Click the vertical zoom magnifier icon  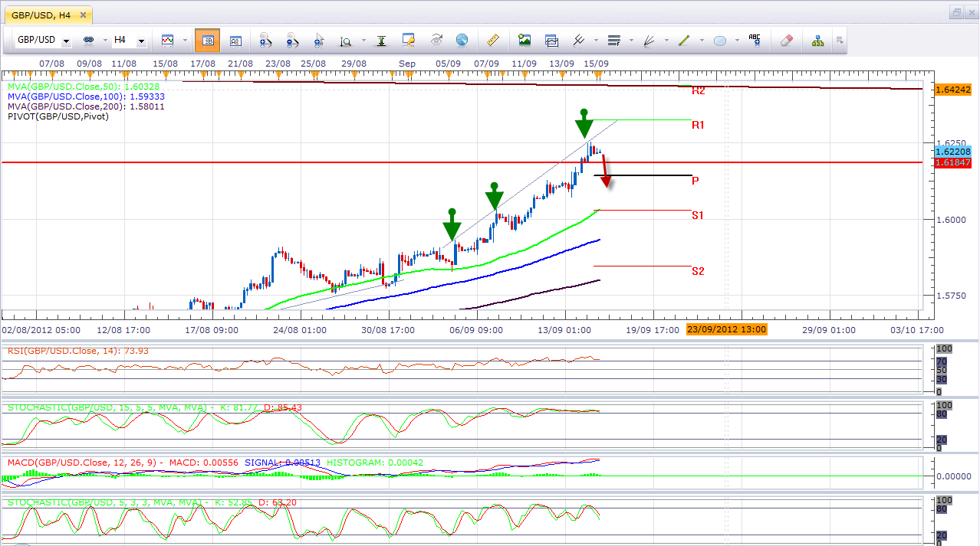click(x=345, y=40)
